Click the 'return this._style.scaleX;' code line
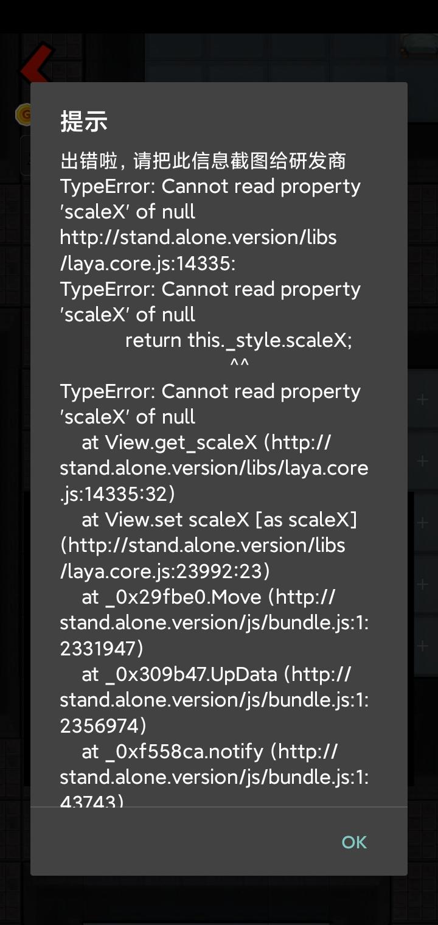The height and width of the screenshot is (925, 438). pyautogui.click(x=238, y=340)
